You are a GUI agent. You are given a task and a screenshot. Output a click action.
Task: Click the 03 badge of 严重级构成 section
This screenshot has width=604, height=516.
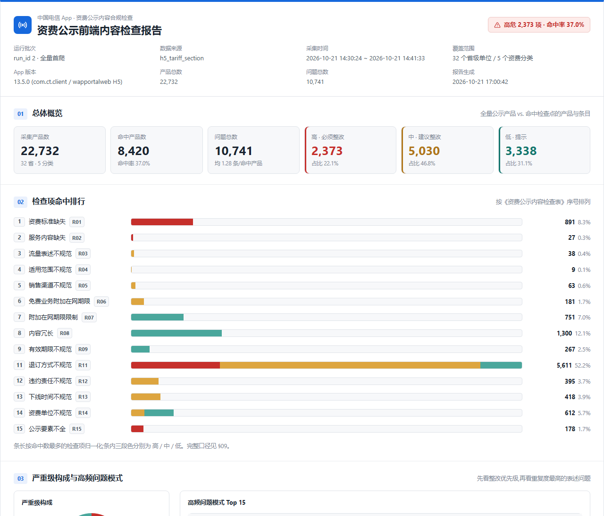(x=20, y=478)
